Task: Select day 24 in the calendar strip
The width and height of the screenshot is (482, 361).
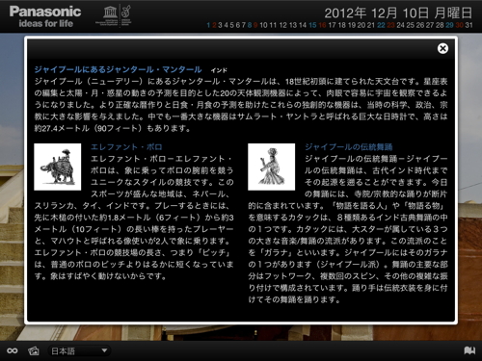Action: point(401,25)
